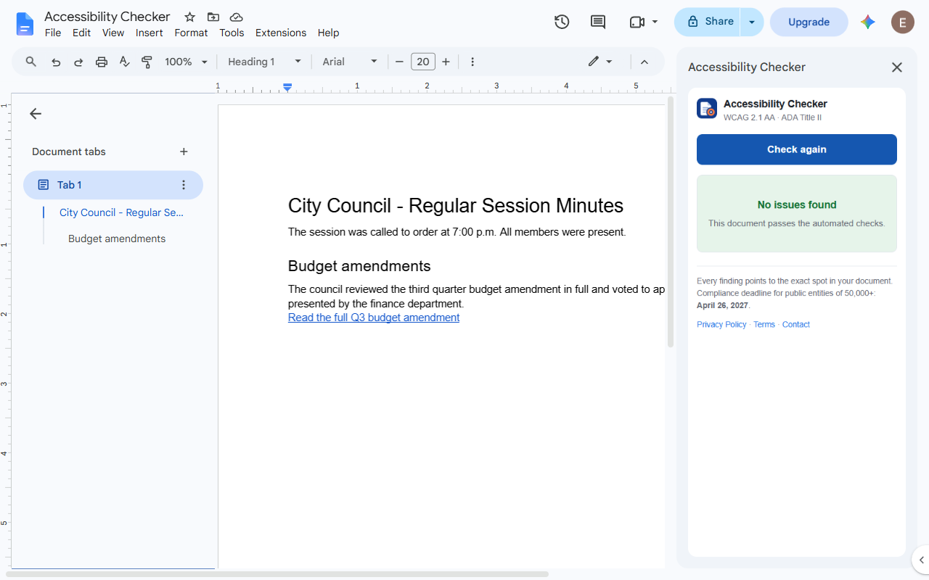The width and height of the screenshot is (929, 580).
Task: Open the Arial font dropdown
Action: point(350,62)
